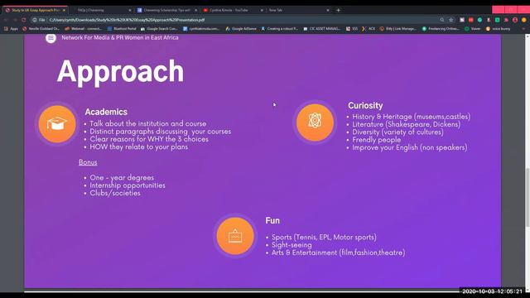Click the underlined Bonus label

(88, 162)
